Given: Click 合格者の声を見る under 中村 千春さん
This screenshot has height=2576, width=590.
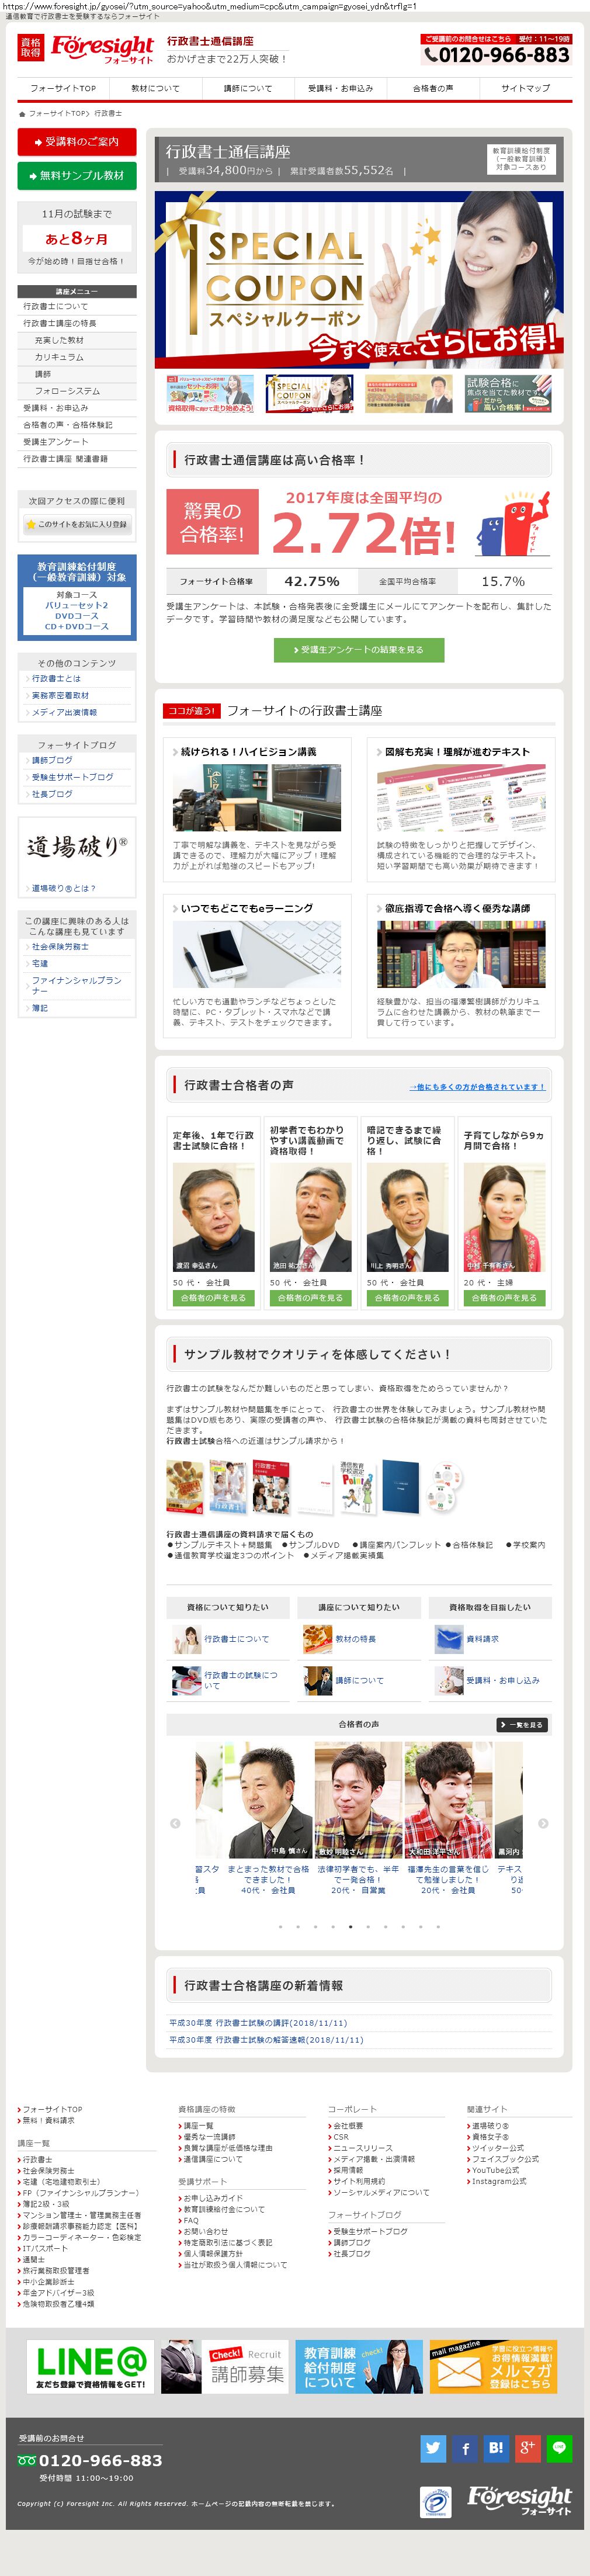Looking at the screenshot, I should [504, 1298].
